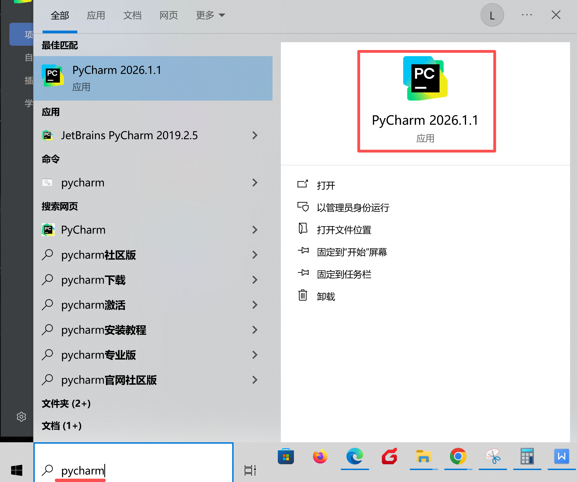Click PyCharm 2026.1.1 title in preview pane
Screen dimensions: 577x482
click(425, 120)
